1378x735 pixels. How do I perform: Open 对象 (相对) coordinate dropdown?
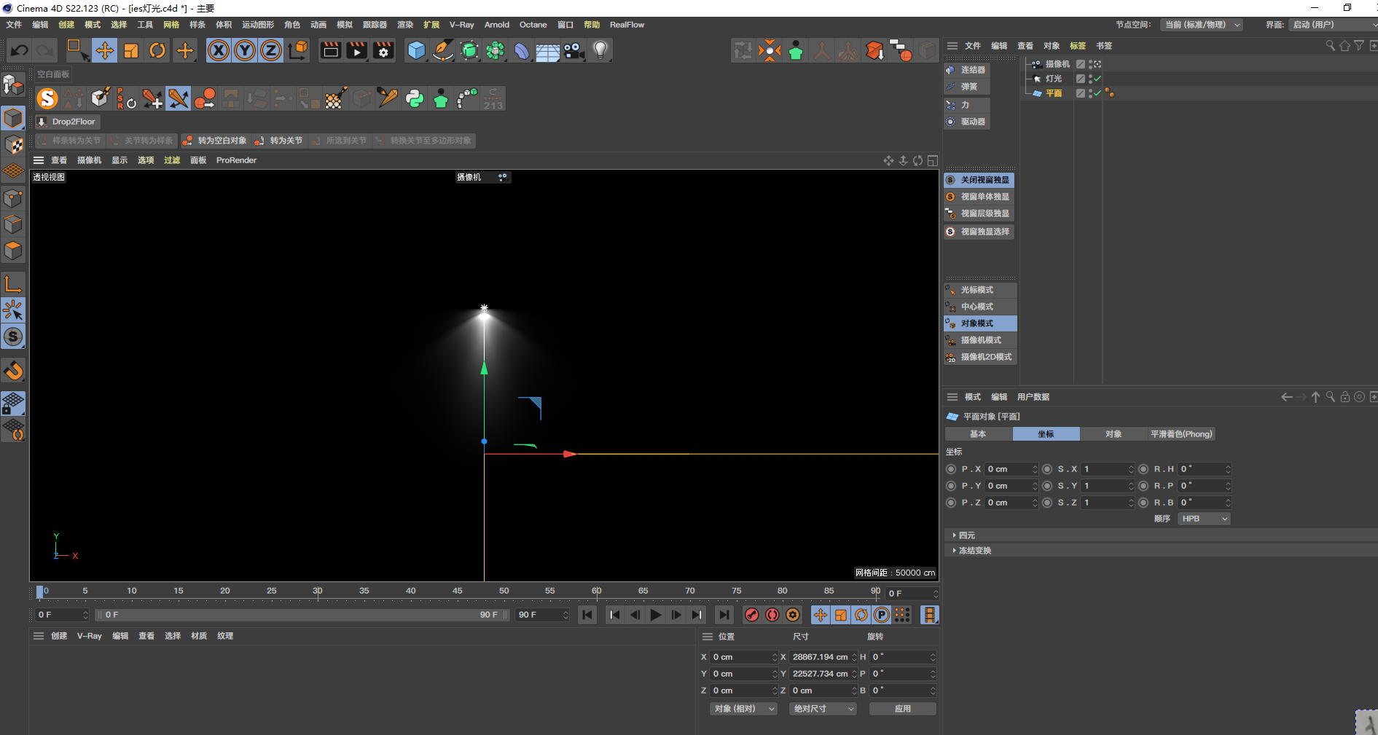[743, 709]
